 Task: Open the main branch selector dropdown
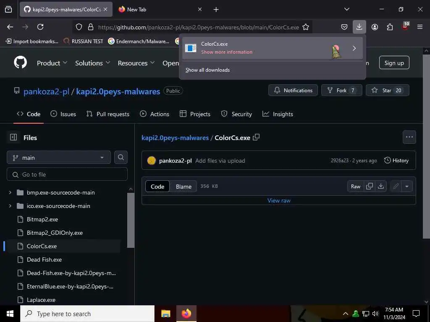59,158
